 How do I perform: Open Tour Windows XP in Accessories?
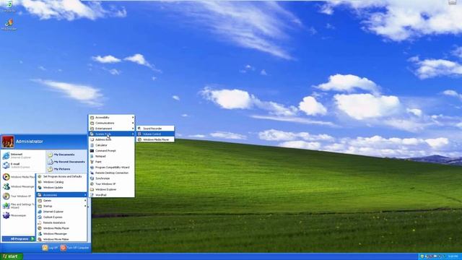(112, 184)
